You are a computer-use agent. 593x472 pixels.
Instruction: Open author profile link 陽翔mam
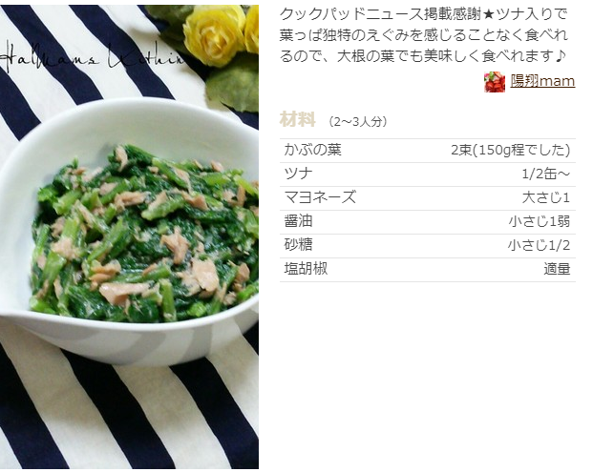[542, 81]
